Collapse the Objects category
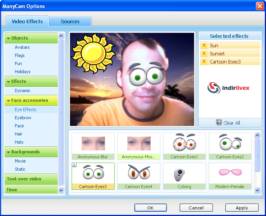Image resolution: width=266 pixels, height=216 pixels. point(31,38)
